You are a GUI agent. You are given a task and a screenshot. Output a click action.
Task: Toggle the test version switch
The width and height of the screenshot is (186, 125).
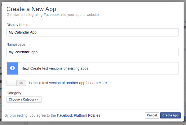click(16, 83)
